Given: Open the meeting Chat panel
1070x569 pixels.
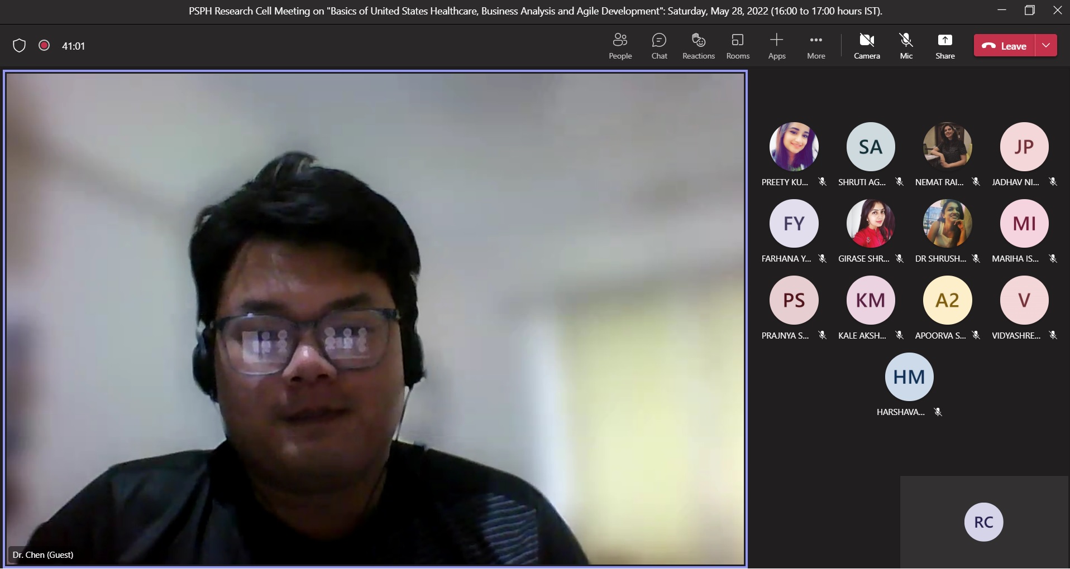Looking at the screenshot, I should coord(659,46).
